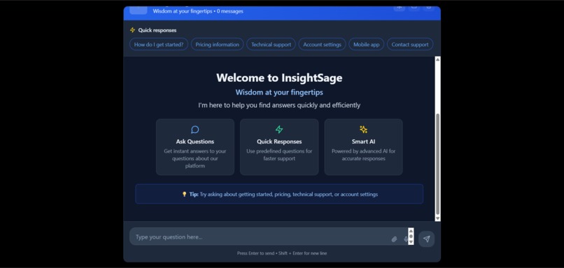The height and width of the screenshot is (268, 564).
Task: Click the chat area scrollbar down arrow
Action: [438, 218]
